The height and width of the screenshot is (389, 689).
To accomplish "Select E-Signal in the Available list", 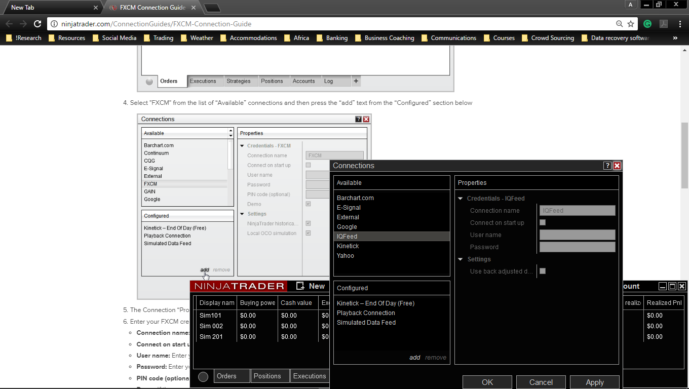I will click(392, 208).
